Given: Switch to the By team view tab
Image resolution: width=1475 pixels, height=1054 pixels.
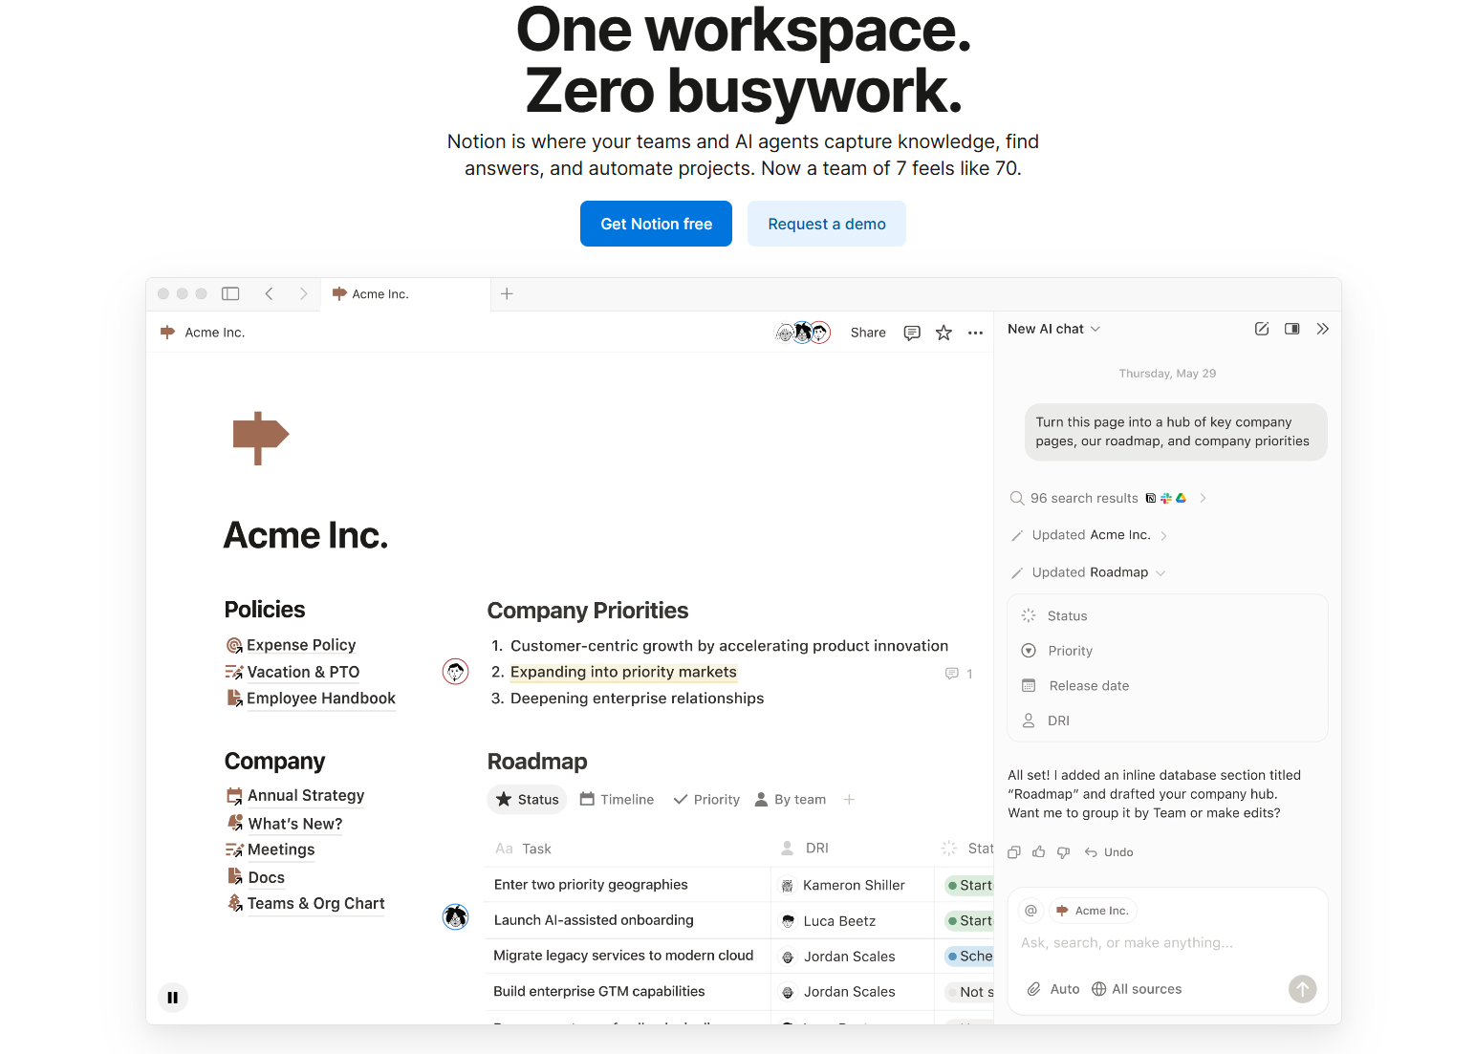Looking at the screenshot, I should point(791,800).
